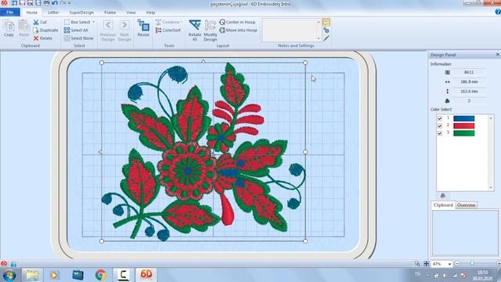
Task: Open the Frame ribbon tab
Action: tap(110, 13)
